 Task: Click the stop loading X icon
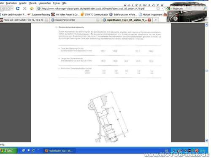(x=24, y=8)
